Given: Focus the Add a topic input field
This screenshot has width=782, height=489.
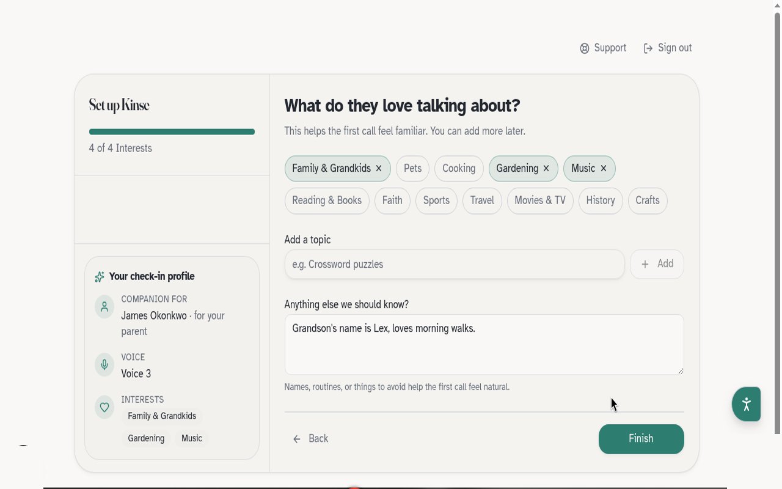Looking at the screenshot, I should 455,264.
